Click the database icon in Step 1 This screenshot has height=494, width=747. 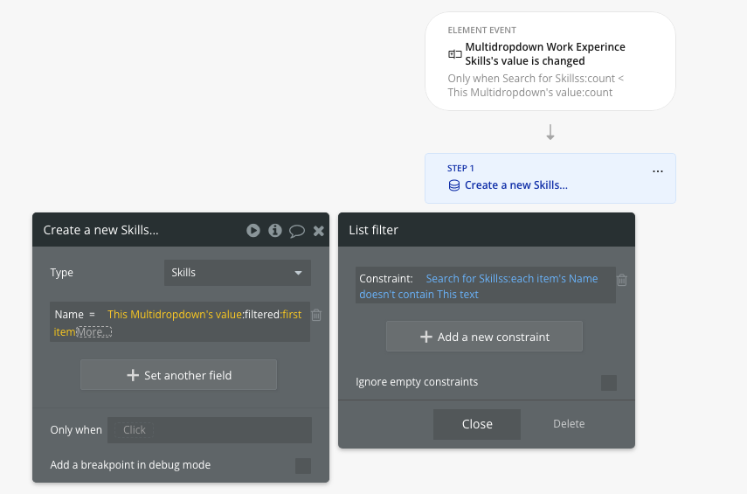[x=453, y=185]
